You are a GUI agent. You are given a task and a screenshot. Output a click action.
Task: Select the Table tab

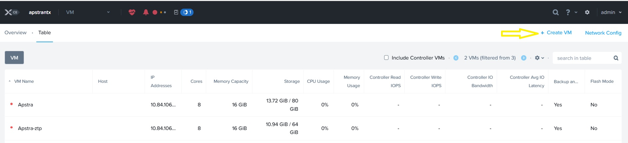[x=44, y=33]
